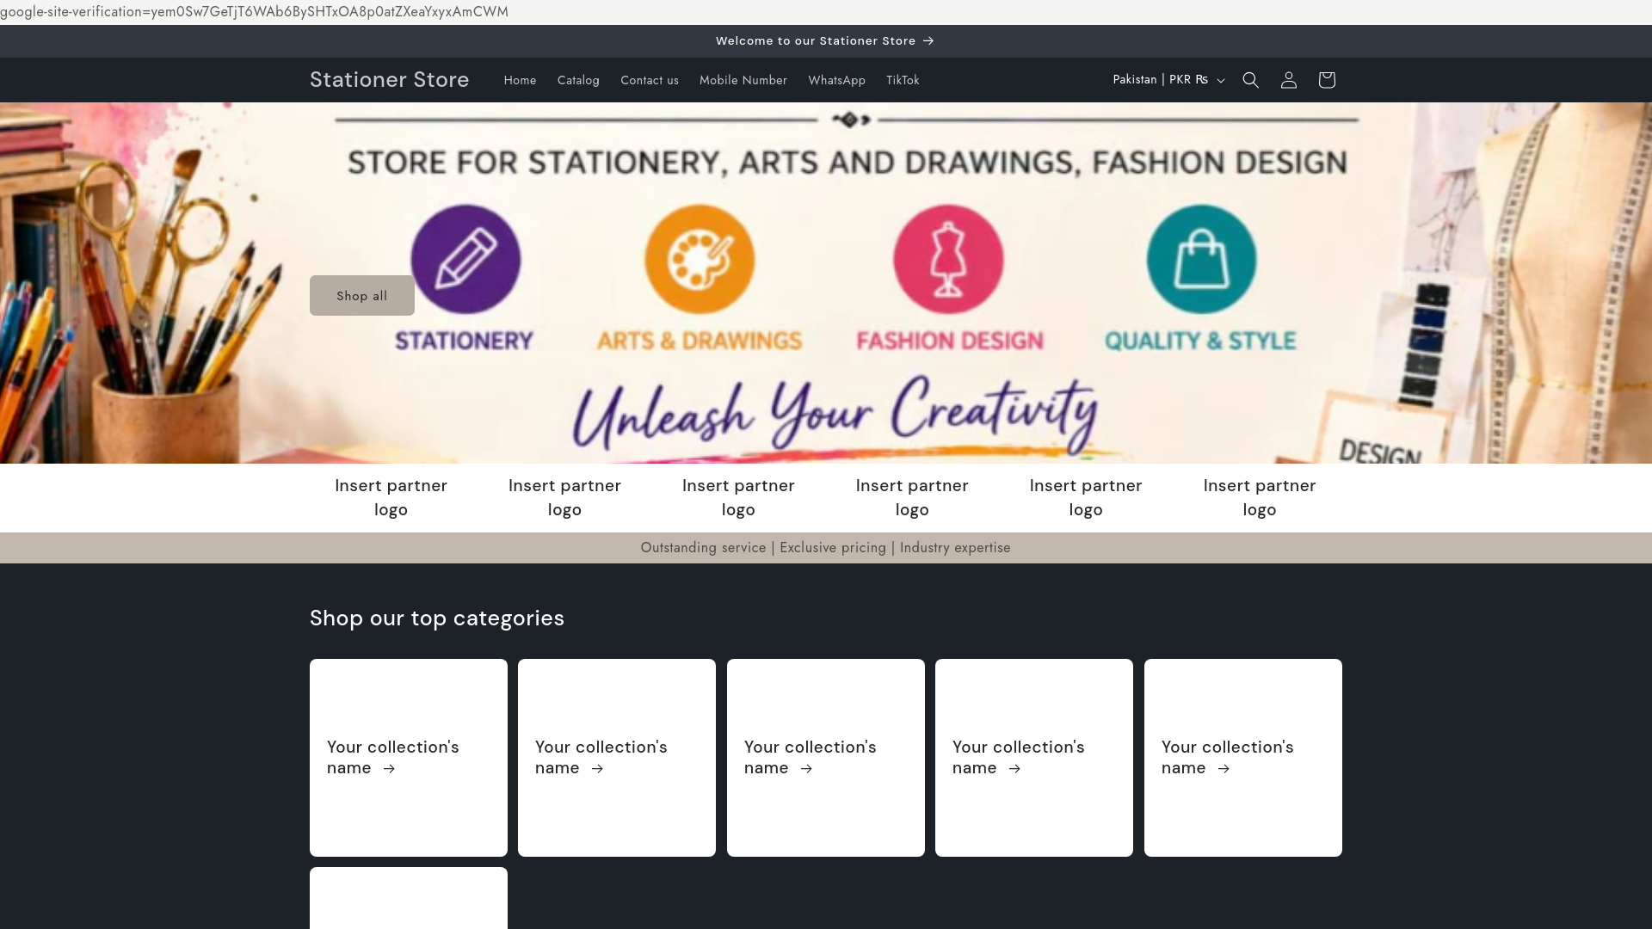Open the Mobile Number menu item
1652x929 pixels.
[x=743, y=80]
